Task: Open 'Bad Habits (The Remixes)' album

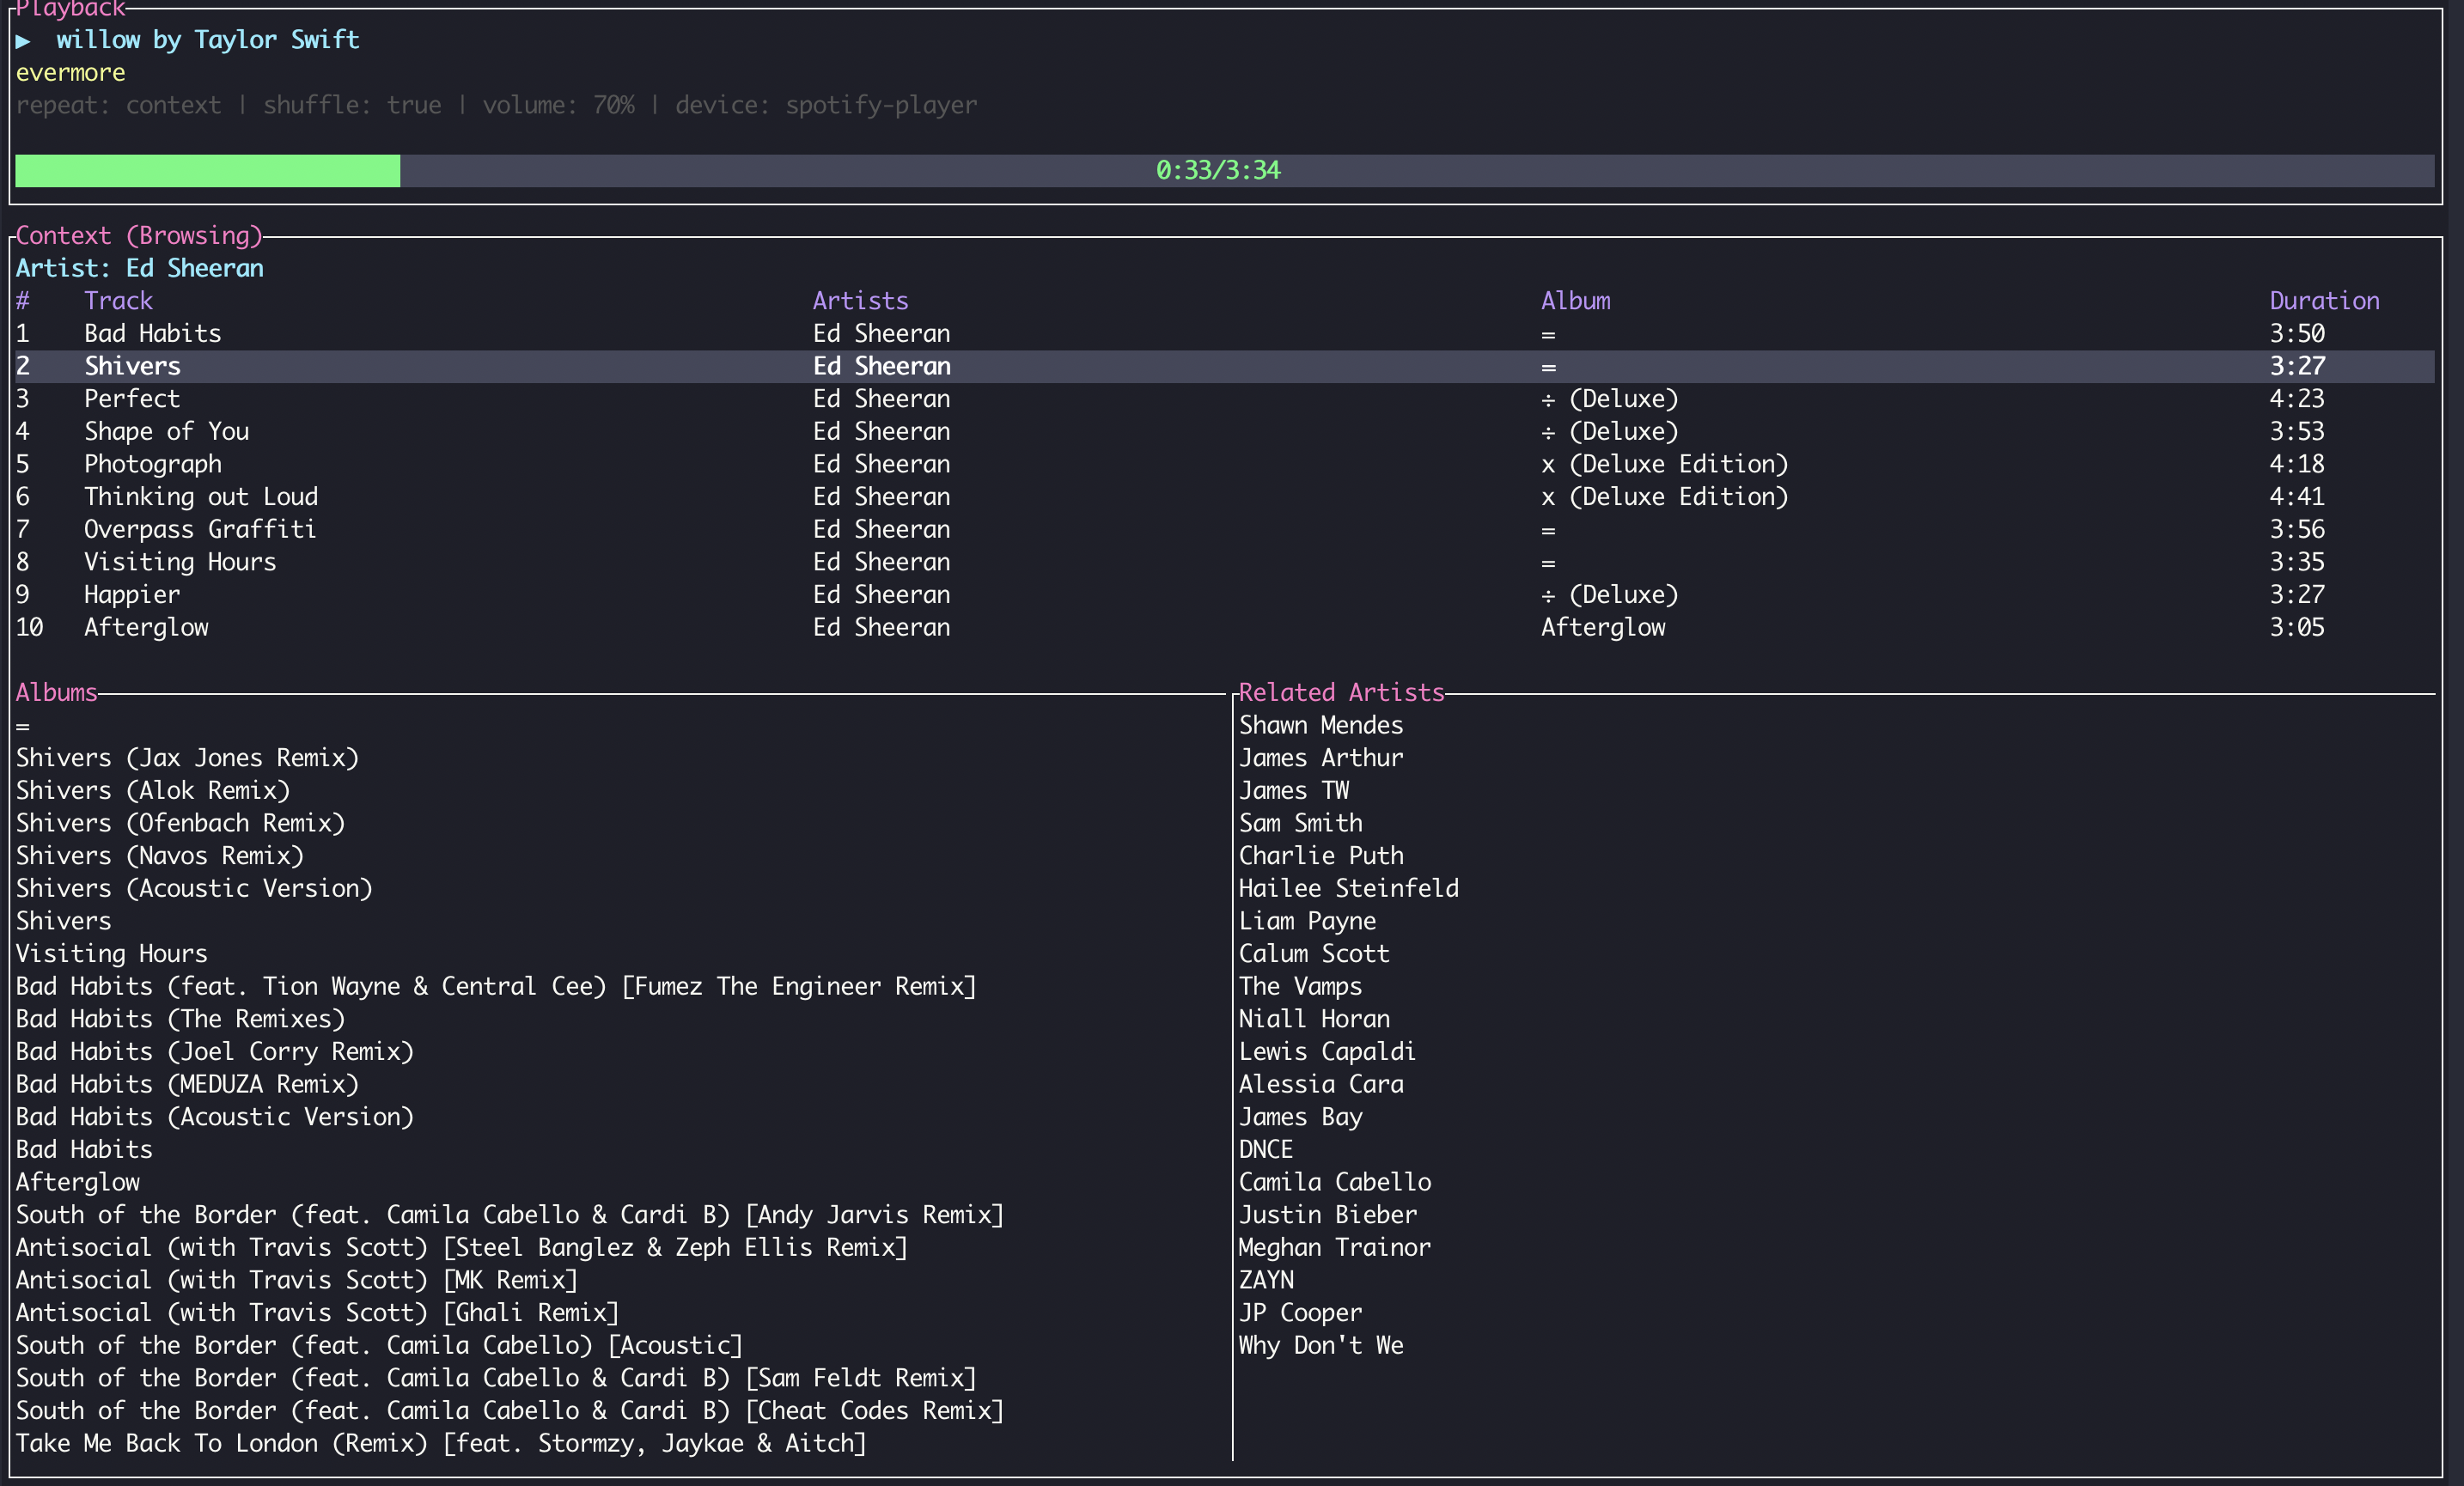Action: click(x=180, y=1019)
